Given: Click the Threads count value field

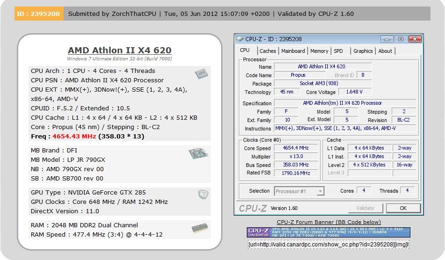Looking at the screenshot, I should click(x=407, y=190).
